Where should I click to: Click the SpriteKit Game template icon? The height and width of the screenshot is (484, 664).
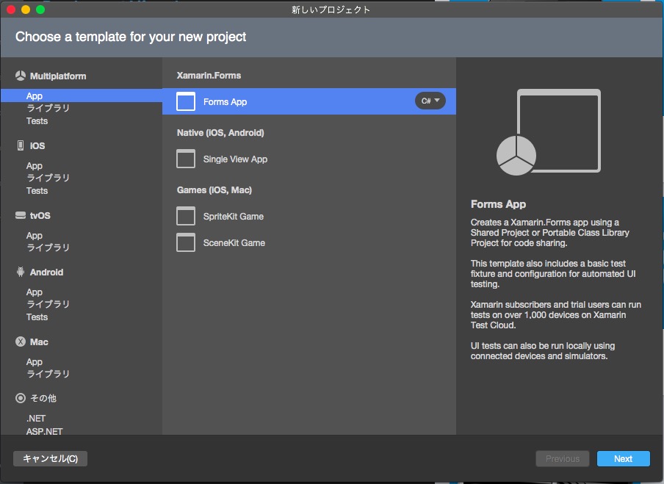click(186, 216)
